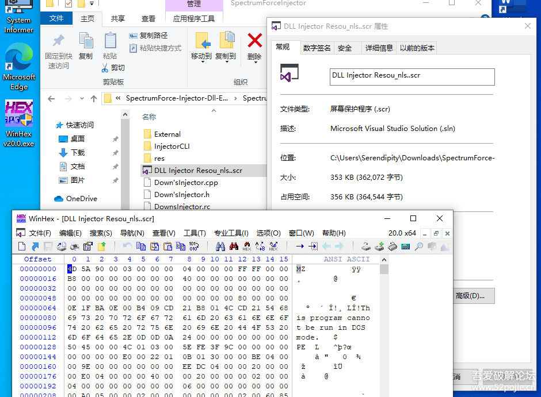Image resolution: width=541 pixels, height=397 pixels.
Task: Click Calculator icon in WinHex toolbar
Action: [406, 246]
